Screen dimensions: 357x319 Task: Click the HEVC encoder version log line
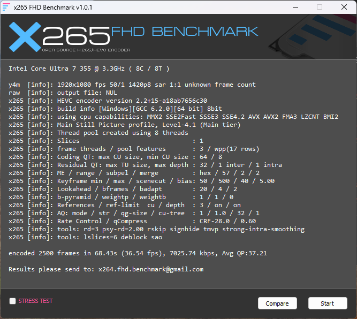(x=108, y=101)
